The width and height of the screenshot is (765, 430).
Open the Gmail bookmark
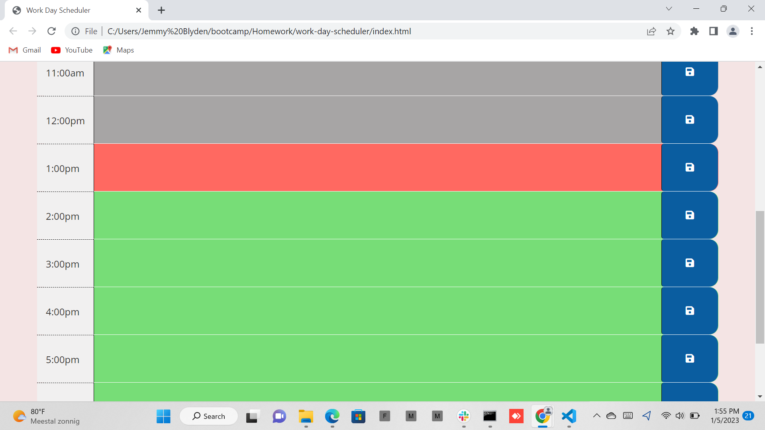pyautogui.click(x=25, y=50)
